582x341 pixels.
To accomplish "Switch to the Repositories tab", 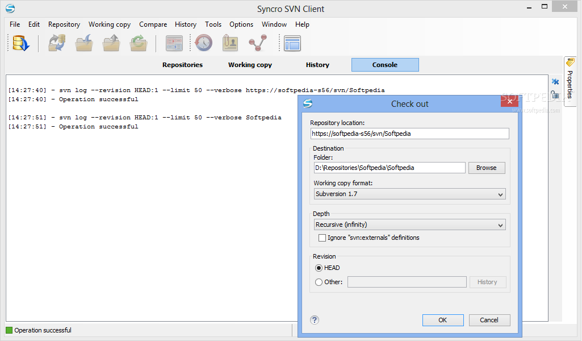I will click(x=183, y=65).
